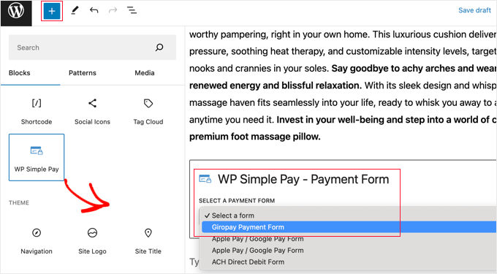Viewport: 497px width, 274px height.
Task: Switch to the Blocks tab
Action: click(x=19, y=73)
